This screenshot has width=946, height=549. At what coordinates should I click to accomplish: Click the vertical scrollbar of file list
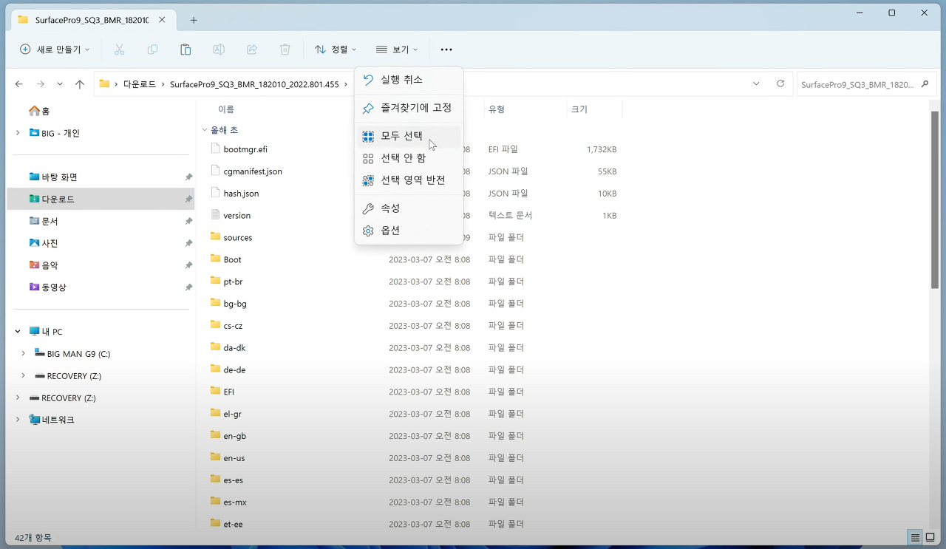(x=935, y=200)
